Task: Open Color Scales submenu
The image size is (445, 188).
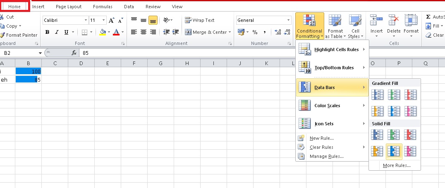Action: click(332, 106)
